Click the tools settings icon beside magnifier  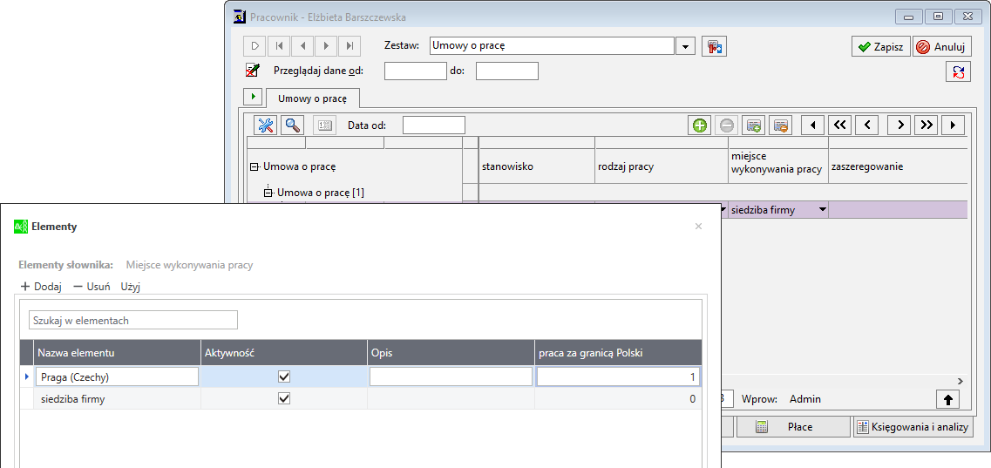coord(266,125)
